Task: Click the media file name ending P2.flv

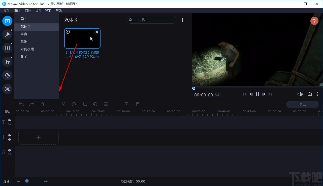Action: coord(82,55)
